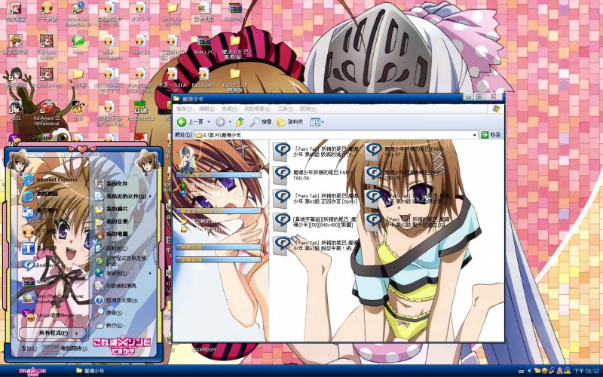Open Internet Explorer from the Start menu
The width and height of the screenshot is (603, 377).
point(50,179)
